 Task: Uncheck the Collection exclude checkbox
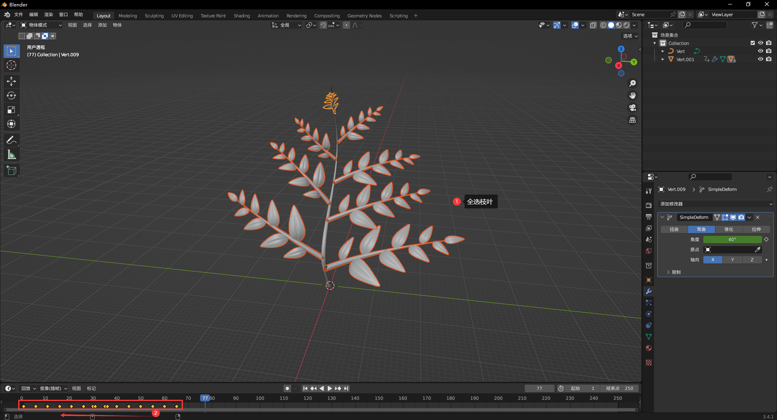point(753,43)
